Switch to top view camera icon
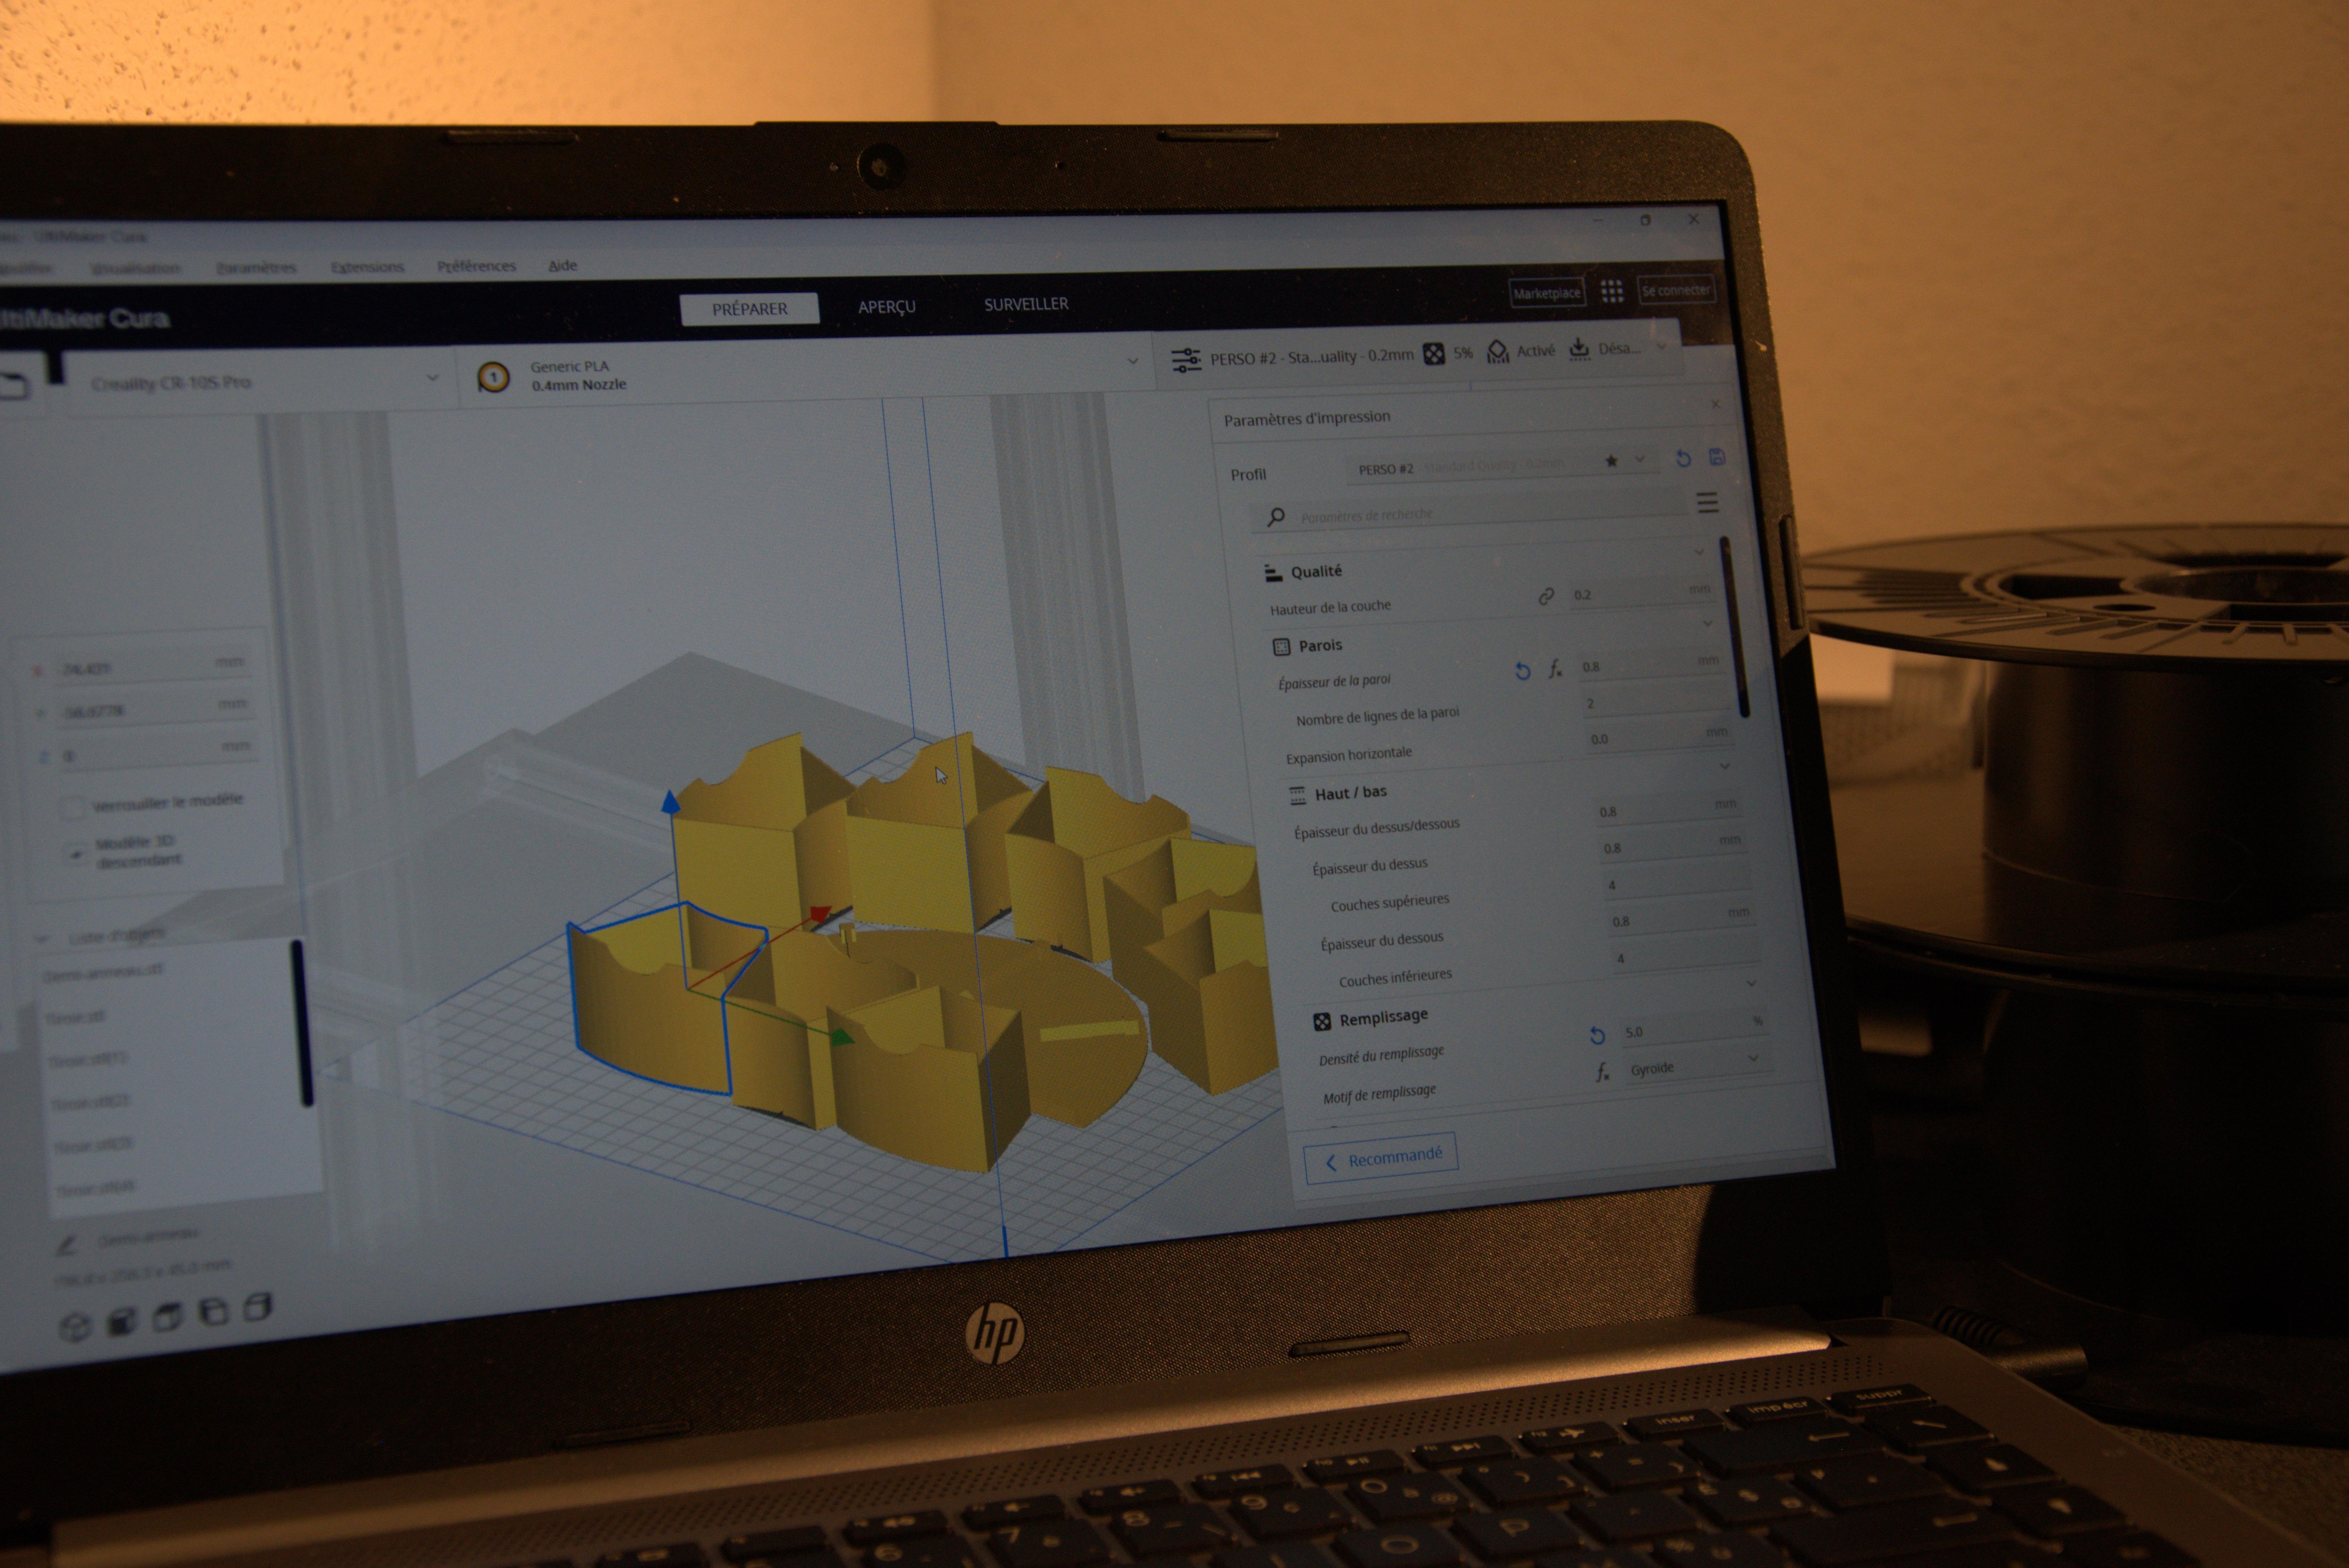The width and height of the screenshot is (2349, 1568). click(168, 1317)
